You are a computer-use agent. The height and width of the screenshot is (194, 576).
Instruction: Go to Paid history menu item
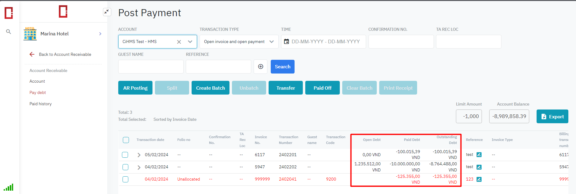coord(41,104)
